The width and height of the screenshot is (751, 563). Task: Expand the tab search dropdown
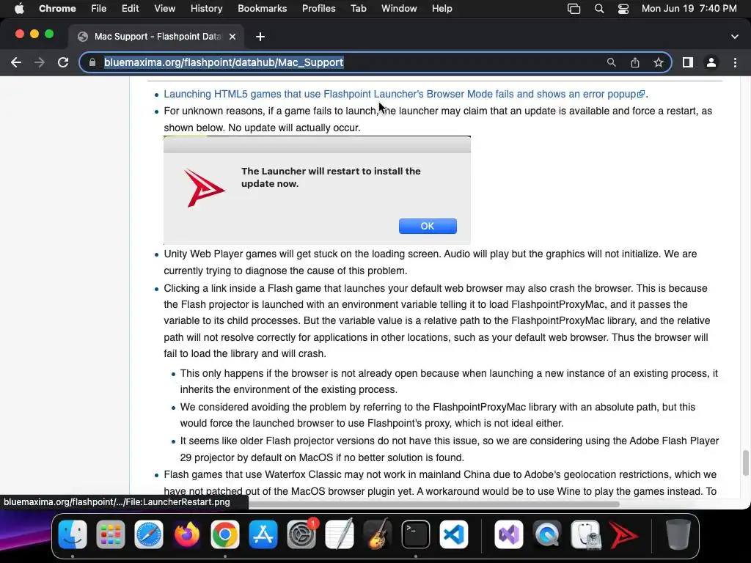point(734,37)
